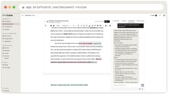The height and width of the screenshot is (94, 169).
Task: Click the second small icon below the chat input
Action: (142, 89)
